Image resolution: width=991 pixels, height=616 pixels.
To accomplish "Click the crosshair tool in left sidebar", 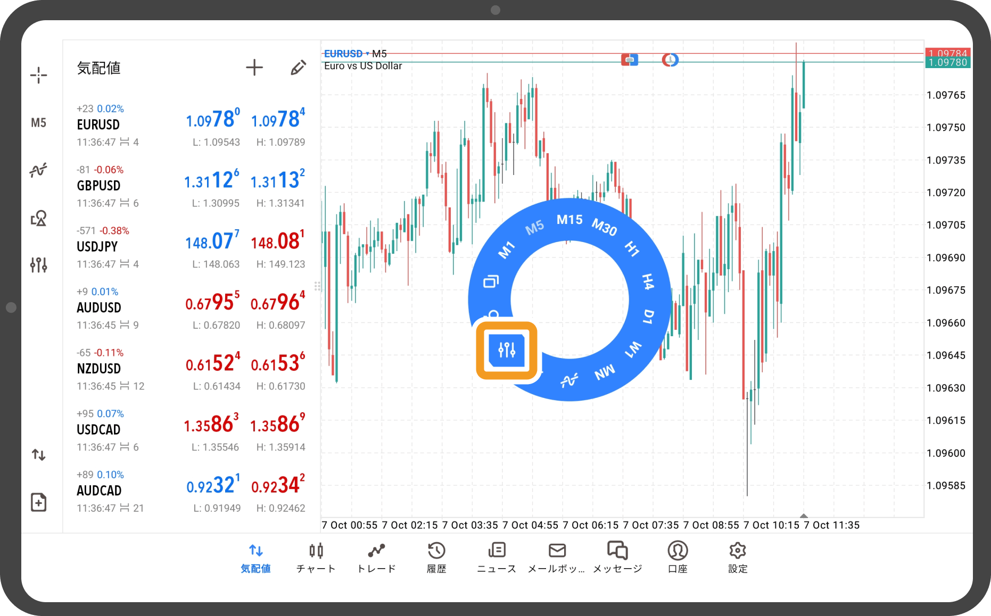I will pos(38,75).
